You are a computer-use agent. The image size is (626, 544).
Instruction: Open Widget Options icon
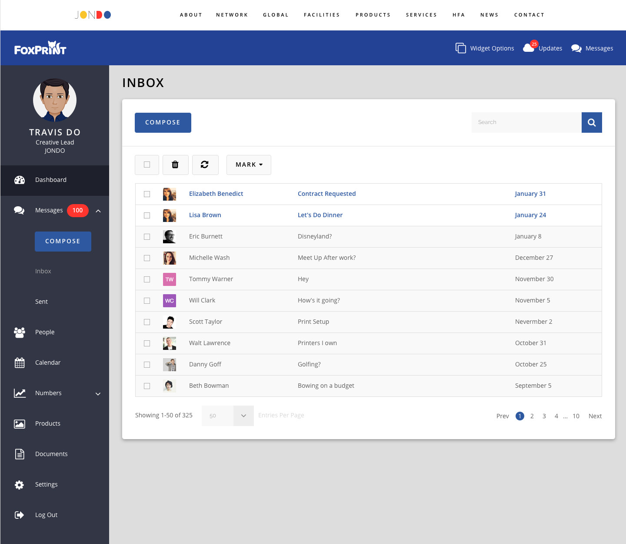(x=461, y=48)
